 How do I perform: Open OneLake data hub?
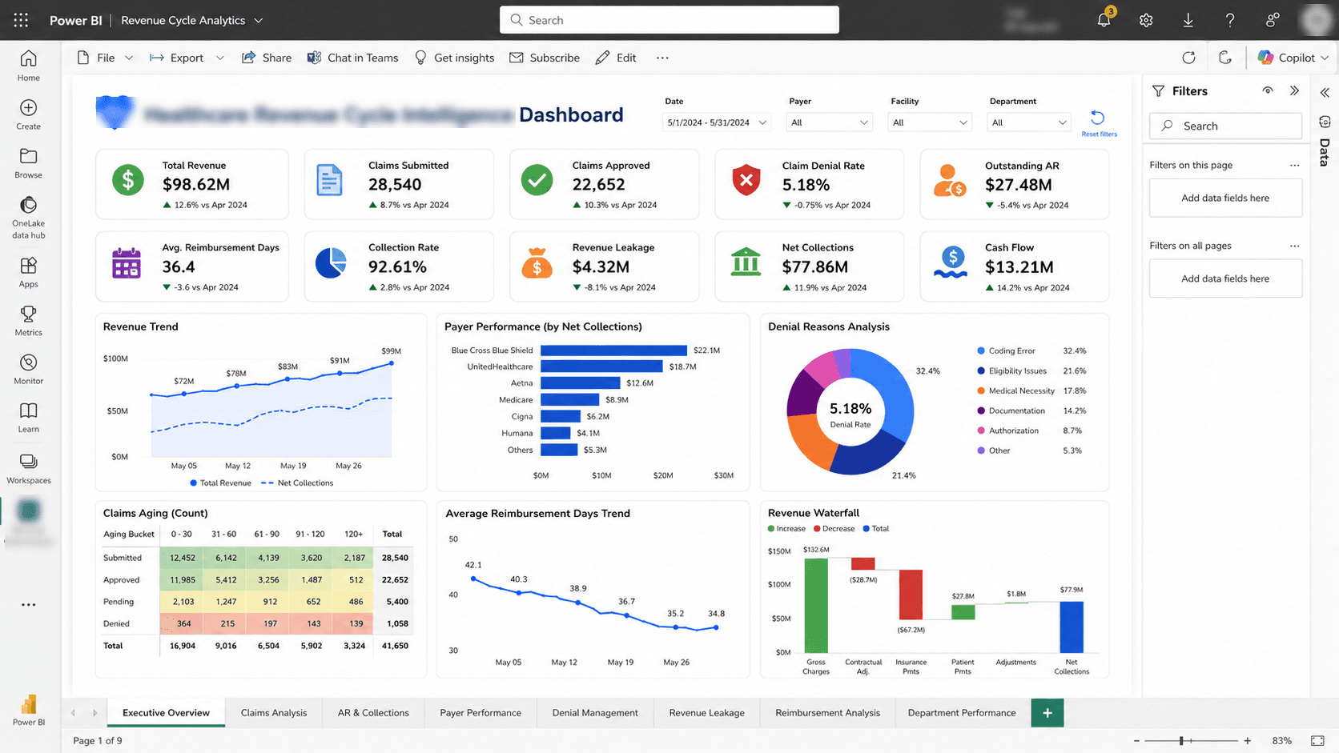(x=28, y=218)
